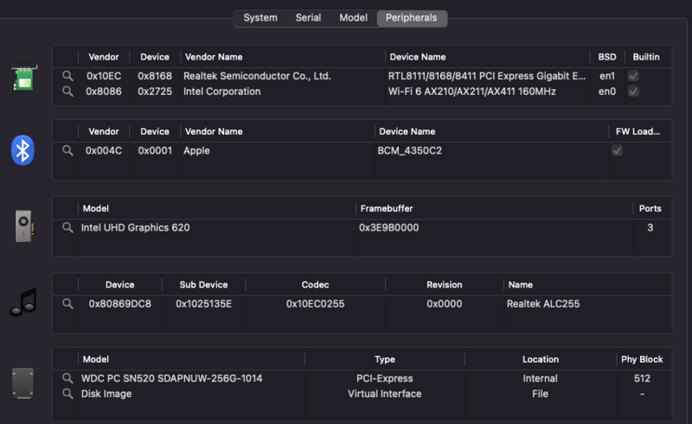Click the Bluetooth icon
This screenshot has width=692, height=424.
(x=22, y=150)
